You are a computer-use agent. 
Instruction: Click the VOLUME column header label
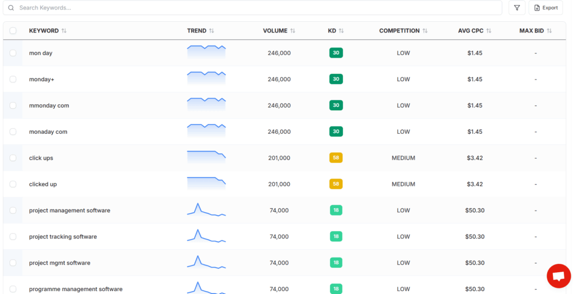click(275, 31)
